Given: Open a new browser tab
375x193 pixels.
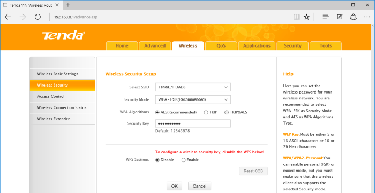Looking at the screenshot, I should point(68,5).
